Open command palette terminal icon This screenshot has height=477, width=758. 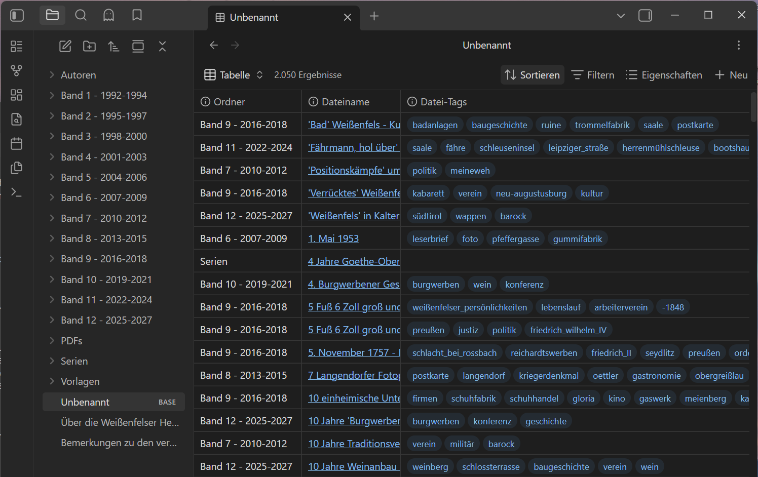coord(17,192)
